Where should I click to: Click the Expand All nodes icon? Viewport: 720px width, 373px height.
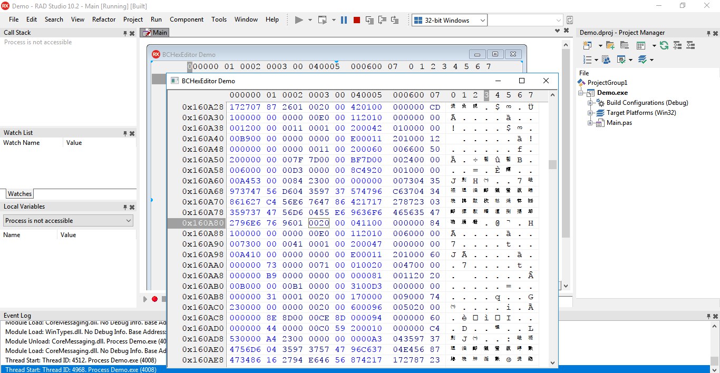[x=676, y=46]
